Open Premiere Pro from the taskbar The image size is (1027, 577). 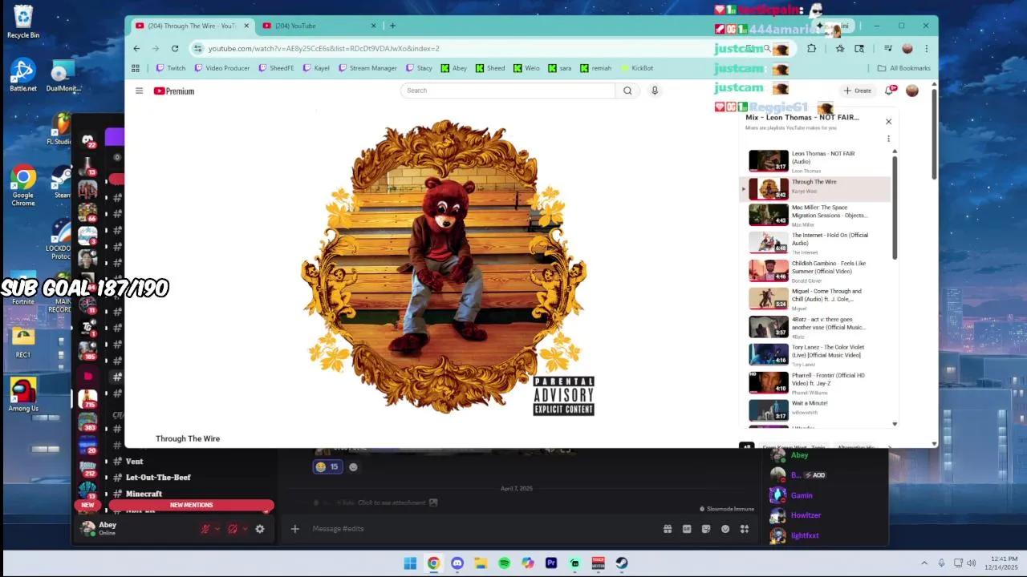pos(551,563)
